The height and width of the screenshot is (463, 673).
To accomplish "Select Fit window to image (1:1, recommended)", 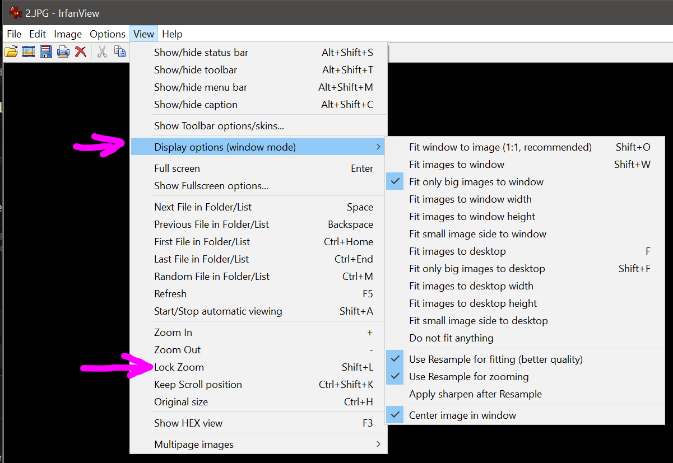I will 525,147.
